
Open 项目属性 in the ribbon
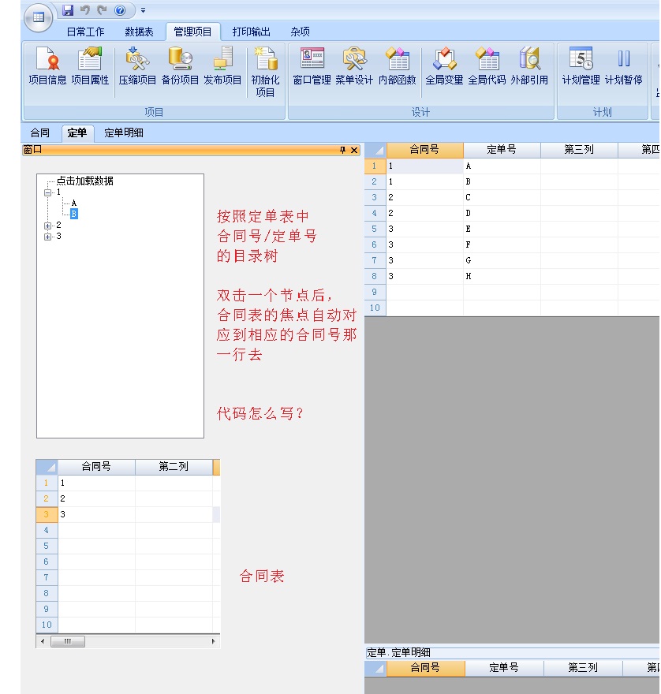90,66
